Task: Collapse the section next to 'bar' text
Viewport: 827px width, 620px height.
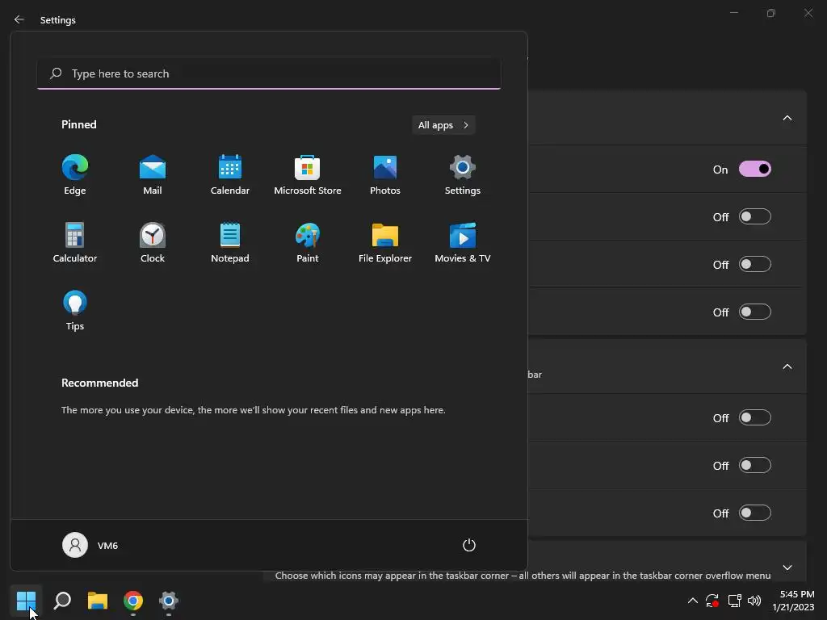Action: (x=787, y=367)
